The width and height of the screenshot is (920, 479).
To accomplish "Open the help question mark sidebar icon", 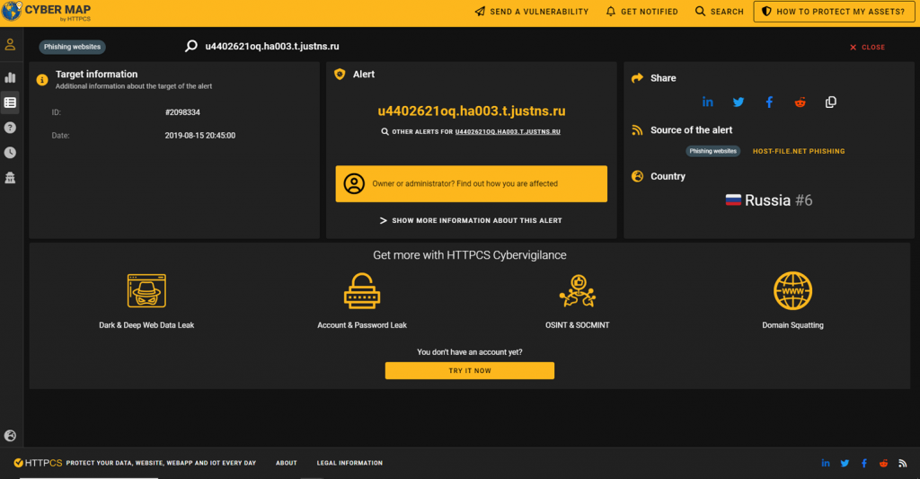I will [x=10, y=128].
